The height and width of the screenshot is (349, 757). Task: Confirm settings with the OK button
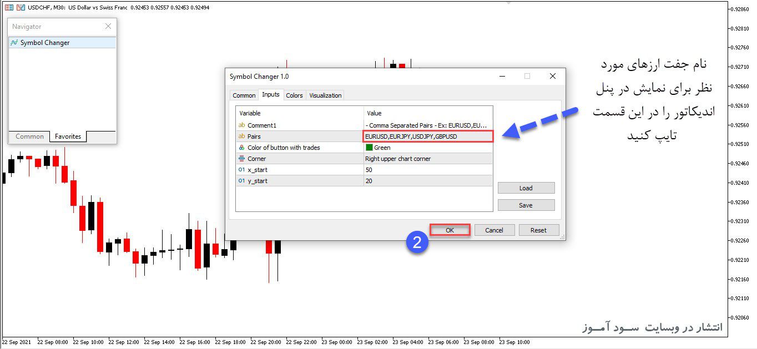point(450,230)
